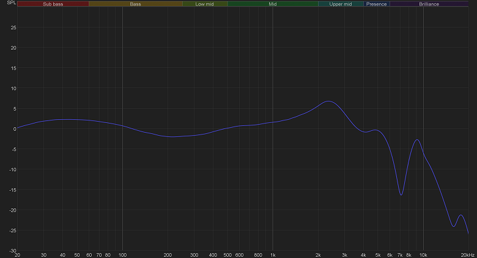Select the Bass frequency band
This screenshot has height=258, width=477.
(135, 4)
